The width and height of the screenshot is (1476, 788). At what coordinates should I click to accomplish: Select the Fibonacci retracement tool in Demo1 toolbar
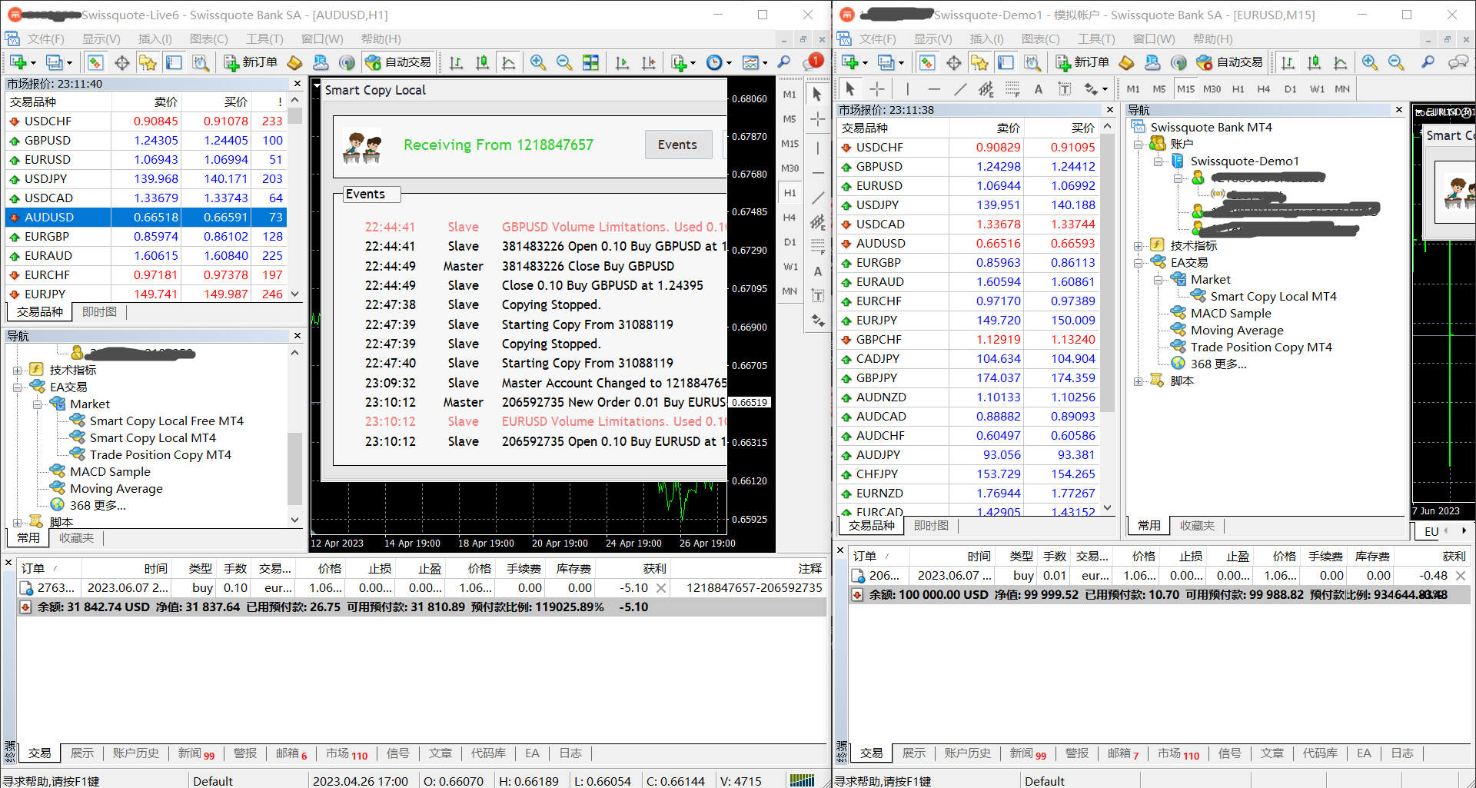pos(1012,89)
